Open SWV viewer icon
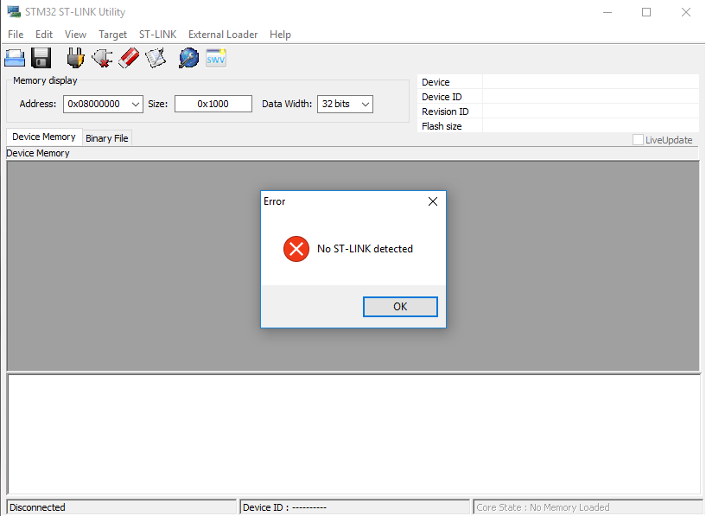 [x=216, y=58]
